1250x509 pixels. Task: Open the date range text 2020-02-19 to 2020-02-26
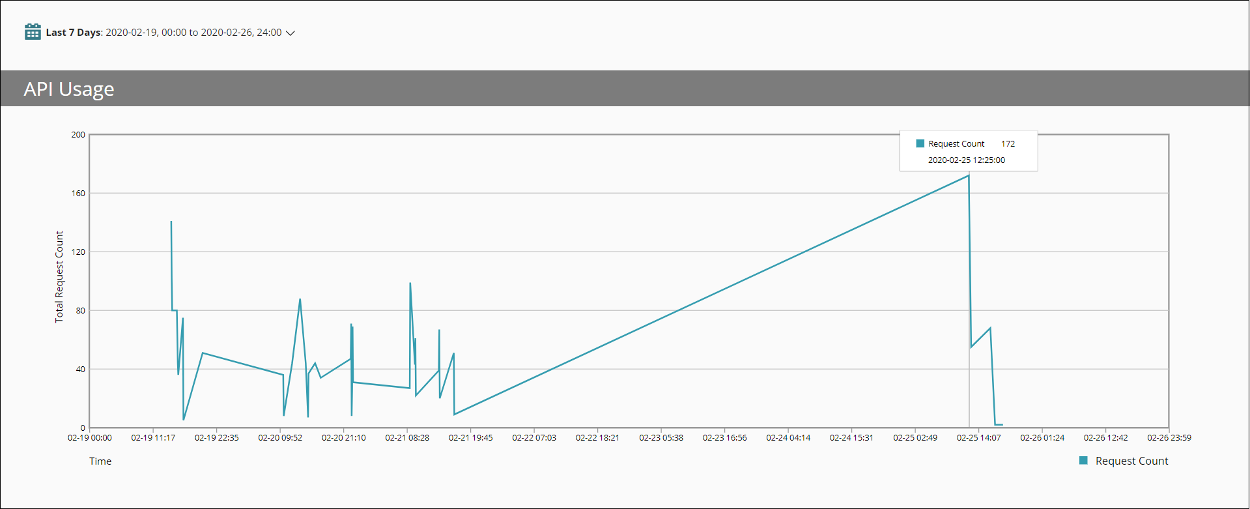tap(193, 33)
